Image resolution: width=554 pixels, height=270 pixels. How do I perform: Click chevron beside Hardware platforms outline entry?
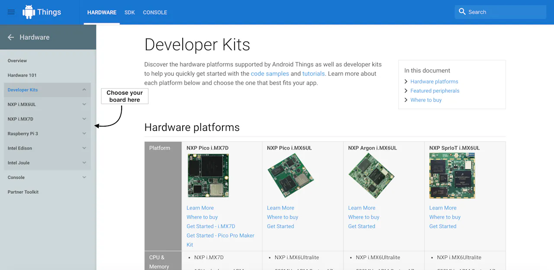pos(406,82)
